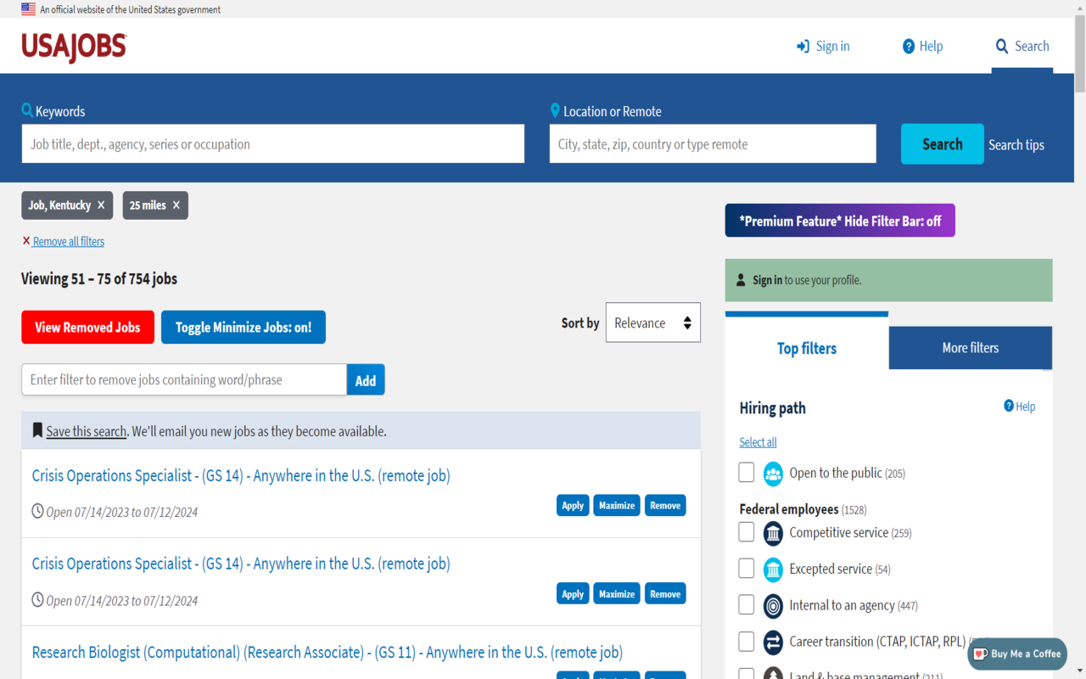1086x679 pixels.
Task: Click the View Removed Jobs button
Action: 87,328
